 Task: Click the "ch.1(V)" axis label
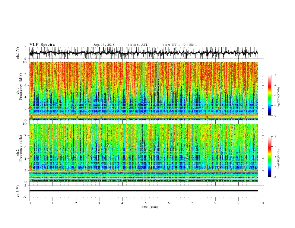click(x=18, y=53)
